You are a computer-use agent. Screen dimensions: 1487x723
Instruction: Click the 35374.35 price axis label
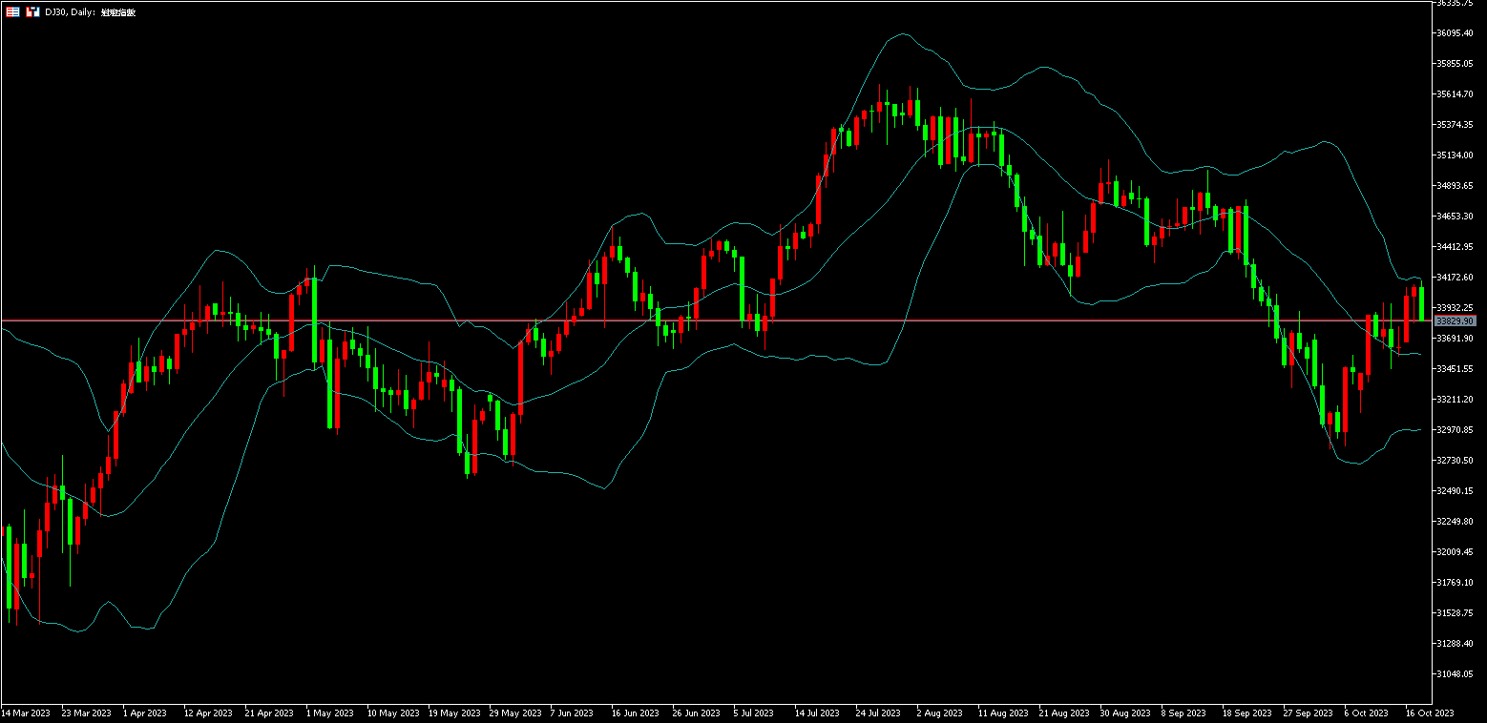click(1455, 125)
